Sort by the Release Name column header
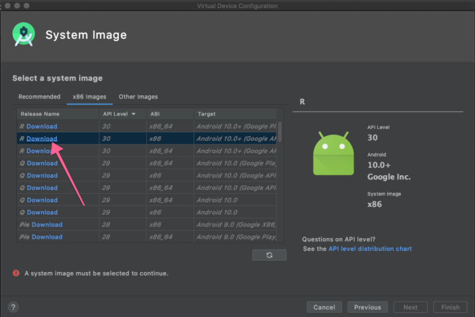475x317 pixels. point(40,114)
